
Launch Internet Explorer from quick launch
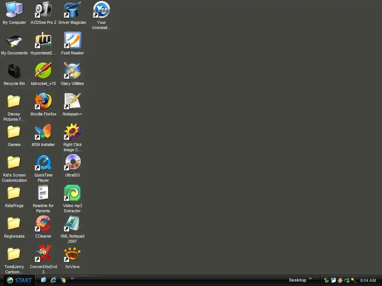[x=53, y=280]
